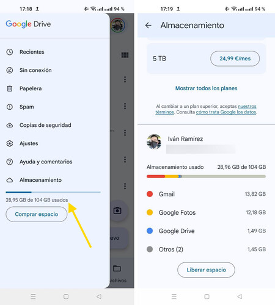Open Ajustes via the gear icon
This screenshot has width=275, height=305.
point(10,143)
